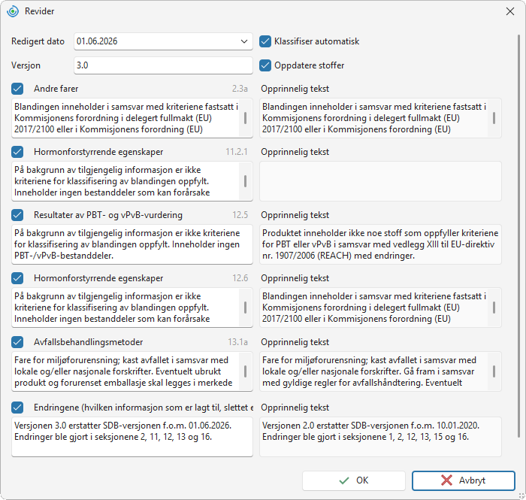
Task: Click Opprinnelig tekst label beside Avfallsbehandlingsmetoder
Action: pyautogui.click(x=295, y=342)
